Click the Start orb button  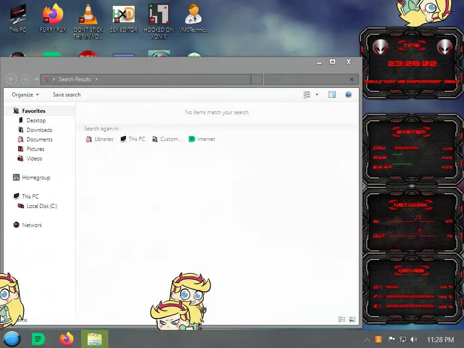12,339
